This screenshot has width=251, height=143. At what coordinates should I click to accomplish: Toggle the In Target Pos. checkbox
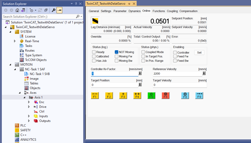[143, 56]
